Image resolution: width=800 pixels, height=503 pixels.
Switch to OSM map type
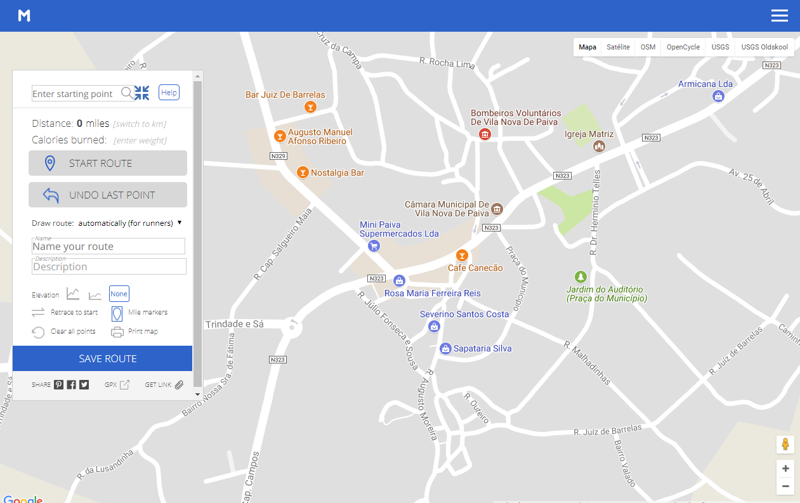648,48
